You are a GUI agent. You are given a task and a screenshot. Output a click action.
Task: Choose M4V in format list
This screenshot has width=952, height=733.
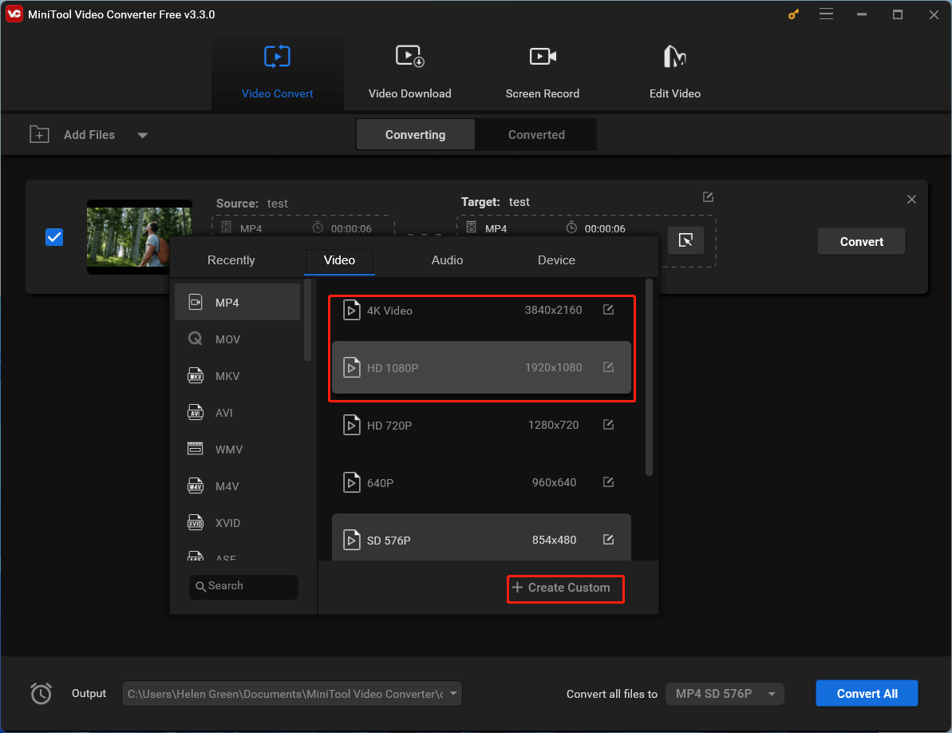(237, 485)
